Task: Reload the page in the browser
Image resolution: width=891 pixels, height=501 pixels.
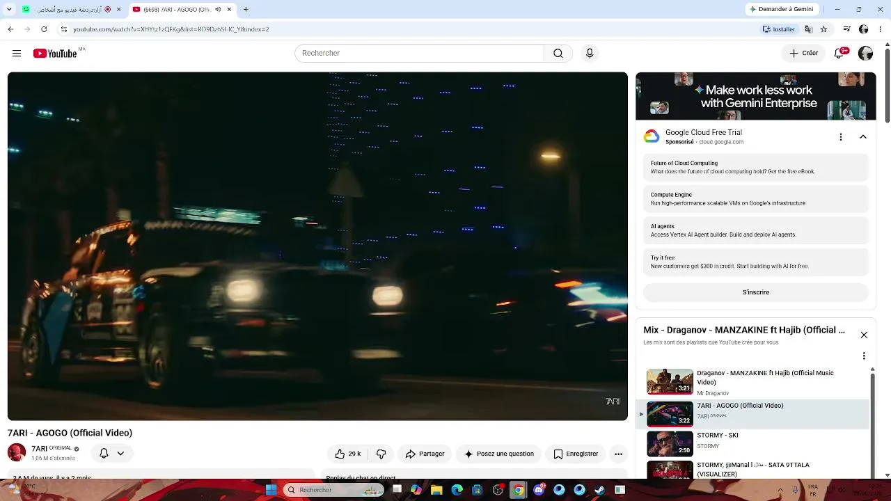Action: point(44,29)
